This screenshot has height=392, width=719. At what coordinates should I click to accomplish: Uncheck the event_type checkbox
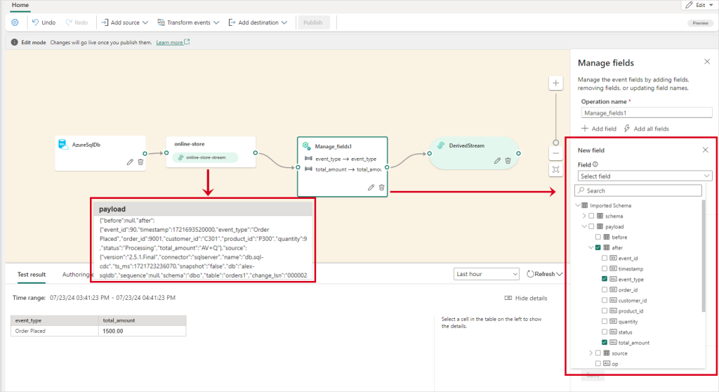click(605, 279)
